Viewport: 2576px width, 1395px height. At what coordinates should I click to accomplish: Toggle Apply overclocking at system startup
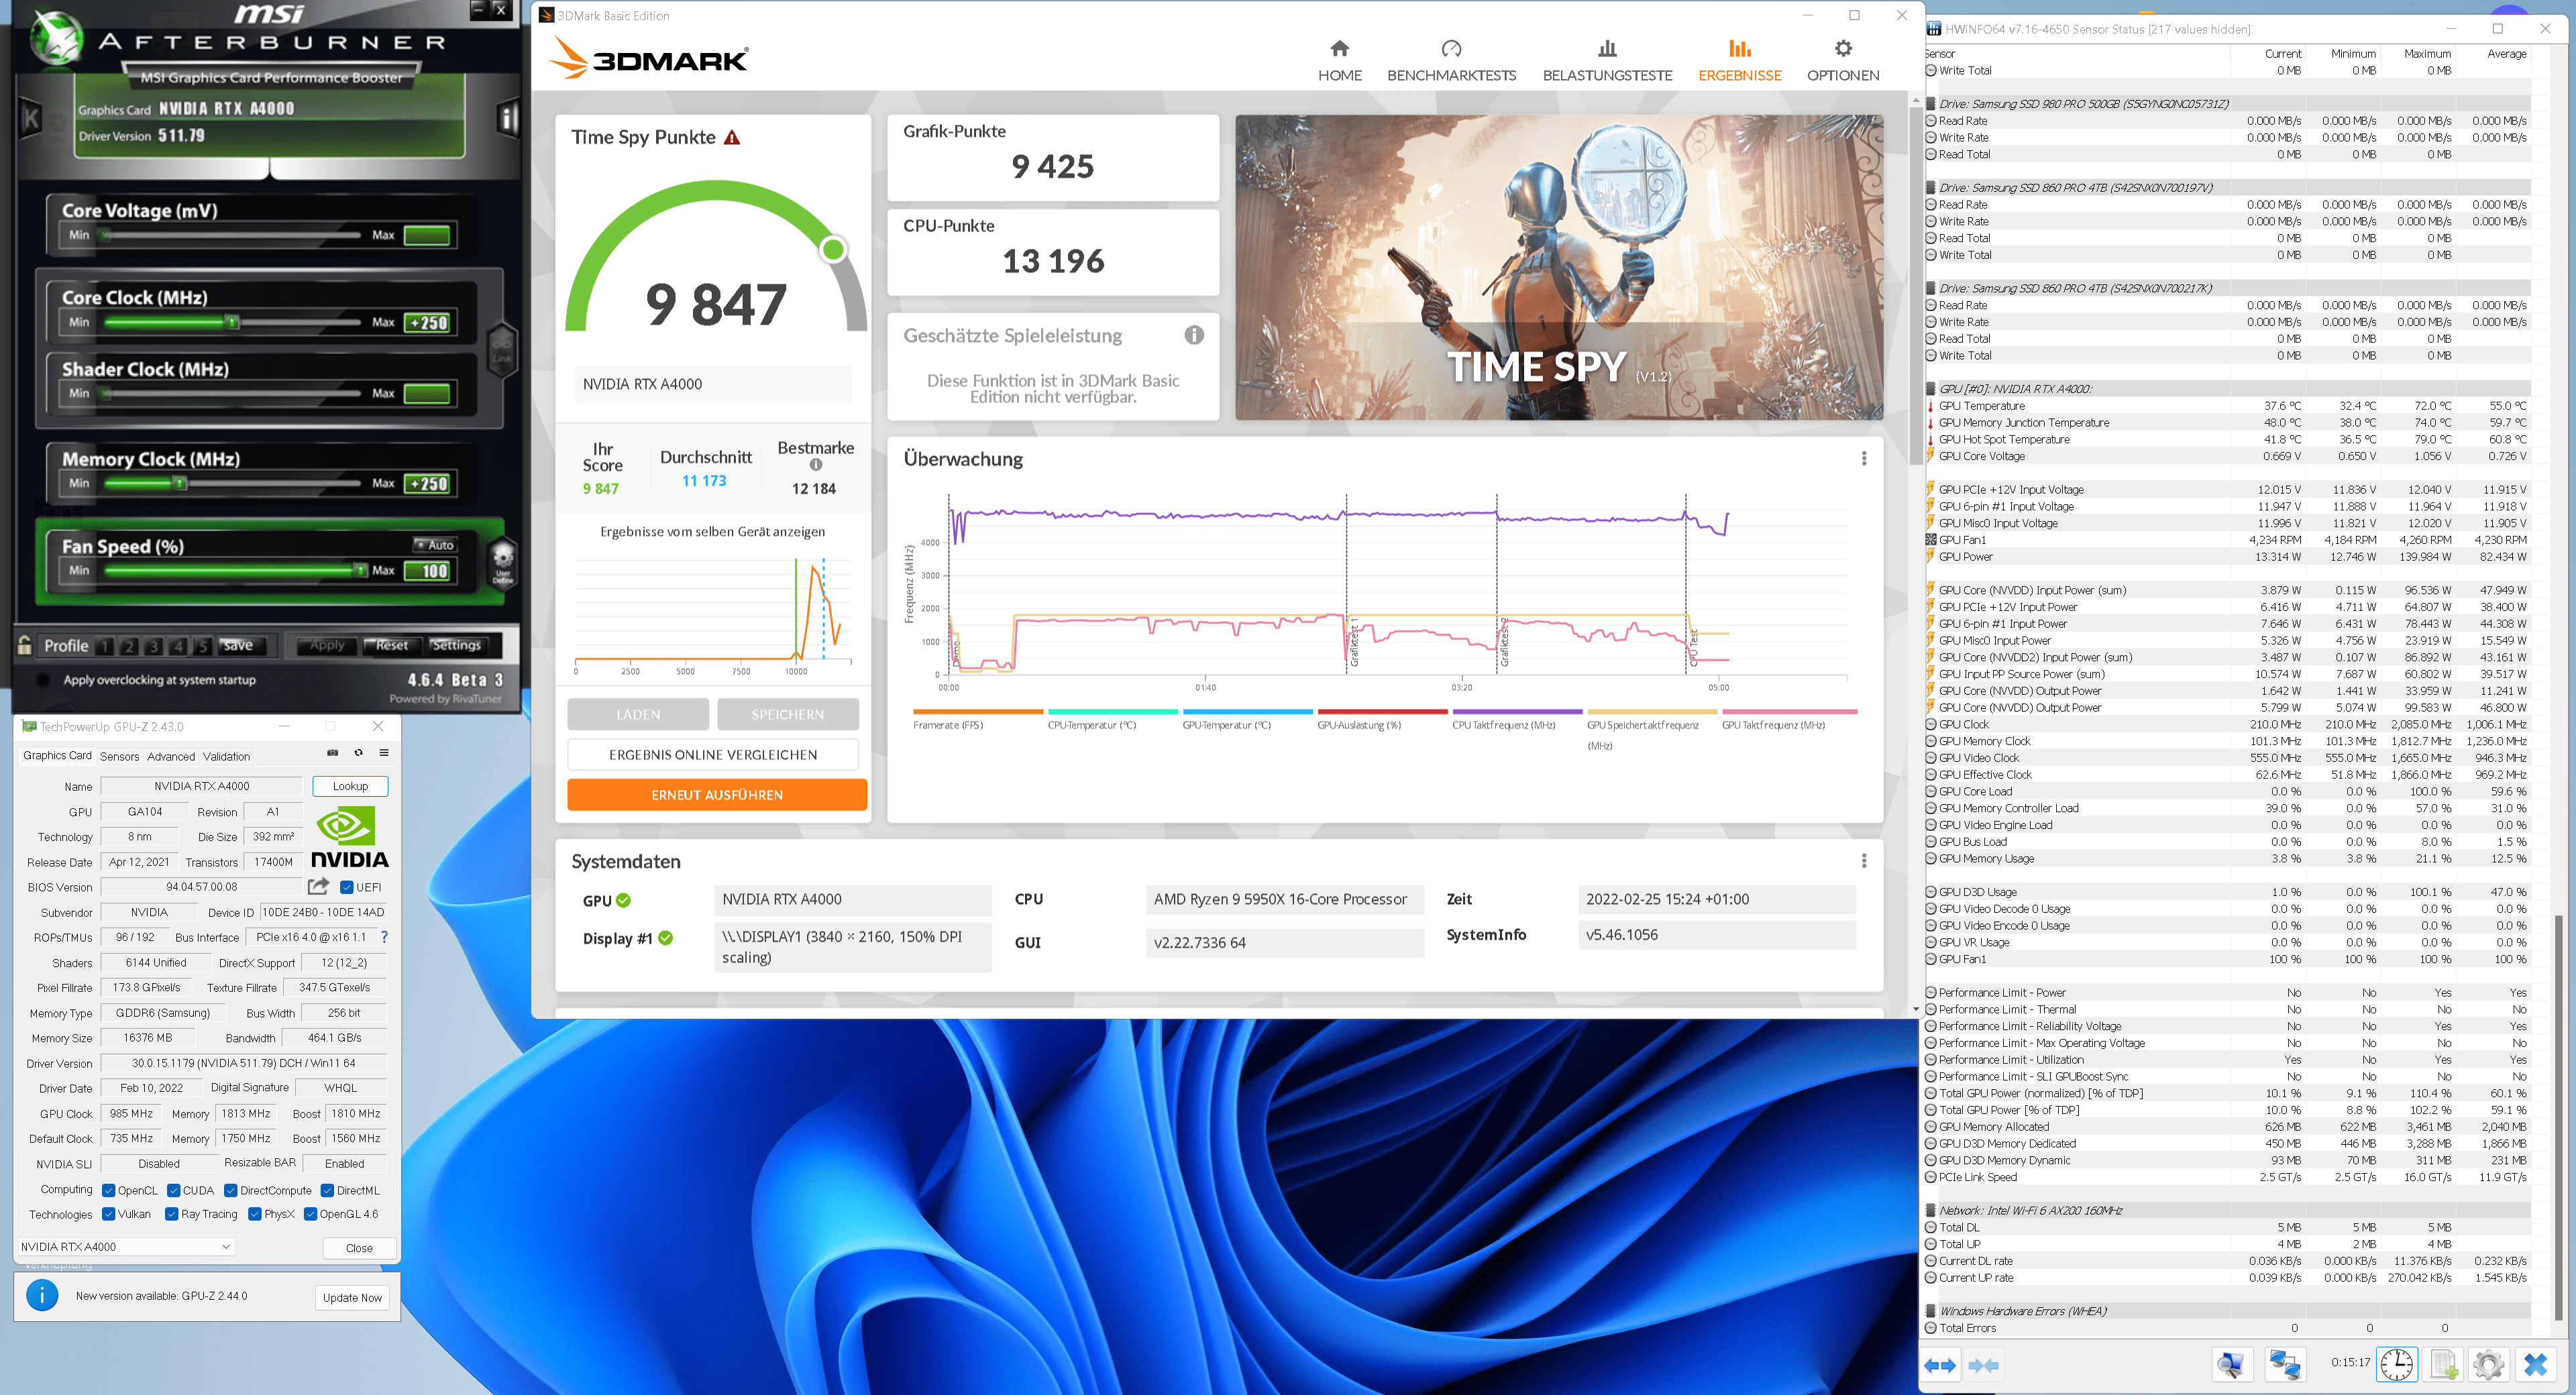point(43,680)
